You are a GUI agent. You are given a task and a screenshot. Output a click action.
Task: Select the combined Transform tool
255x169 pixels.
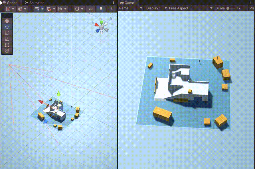pos(7,51)
